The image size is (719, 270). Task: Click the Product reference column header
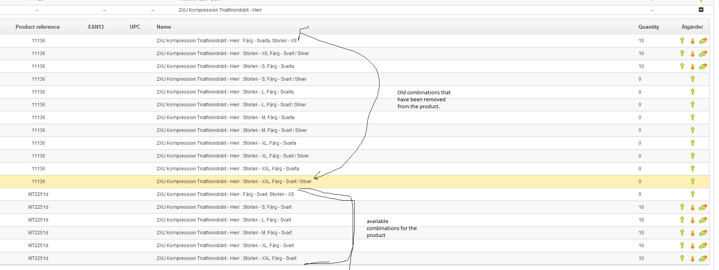click(38, 27)
